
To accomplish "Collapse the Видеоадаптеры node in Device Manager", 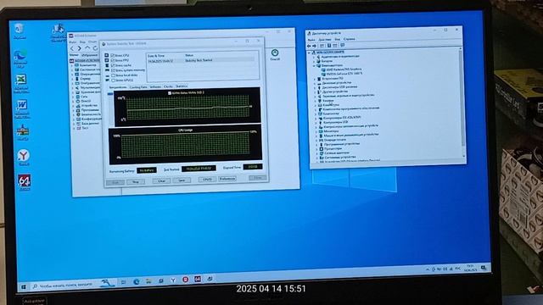I will [x=314, y=65].
